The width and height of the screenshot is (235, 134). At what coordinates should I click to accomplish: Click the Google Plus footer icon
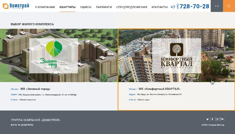(x=217, y=119)
